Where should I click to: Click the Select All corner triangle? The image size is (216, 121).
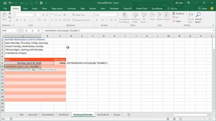3,36
